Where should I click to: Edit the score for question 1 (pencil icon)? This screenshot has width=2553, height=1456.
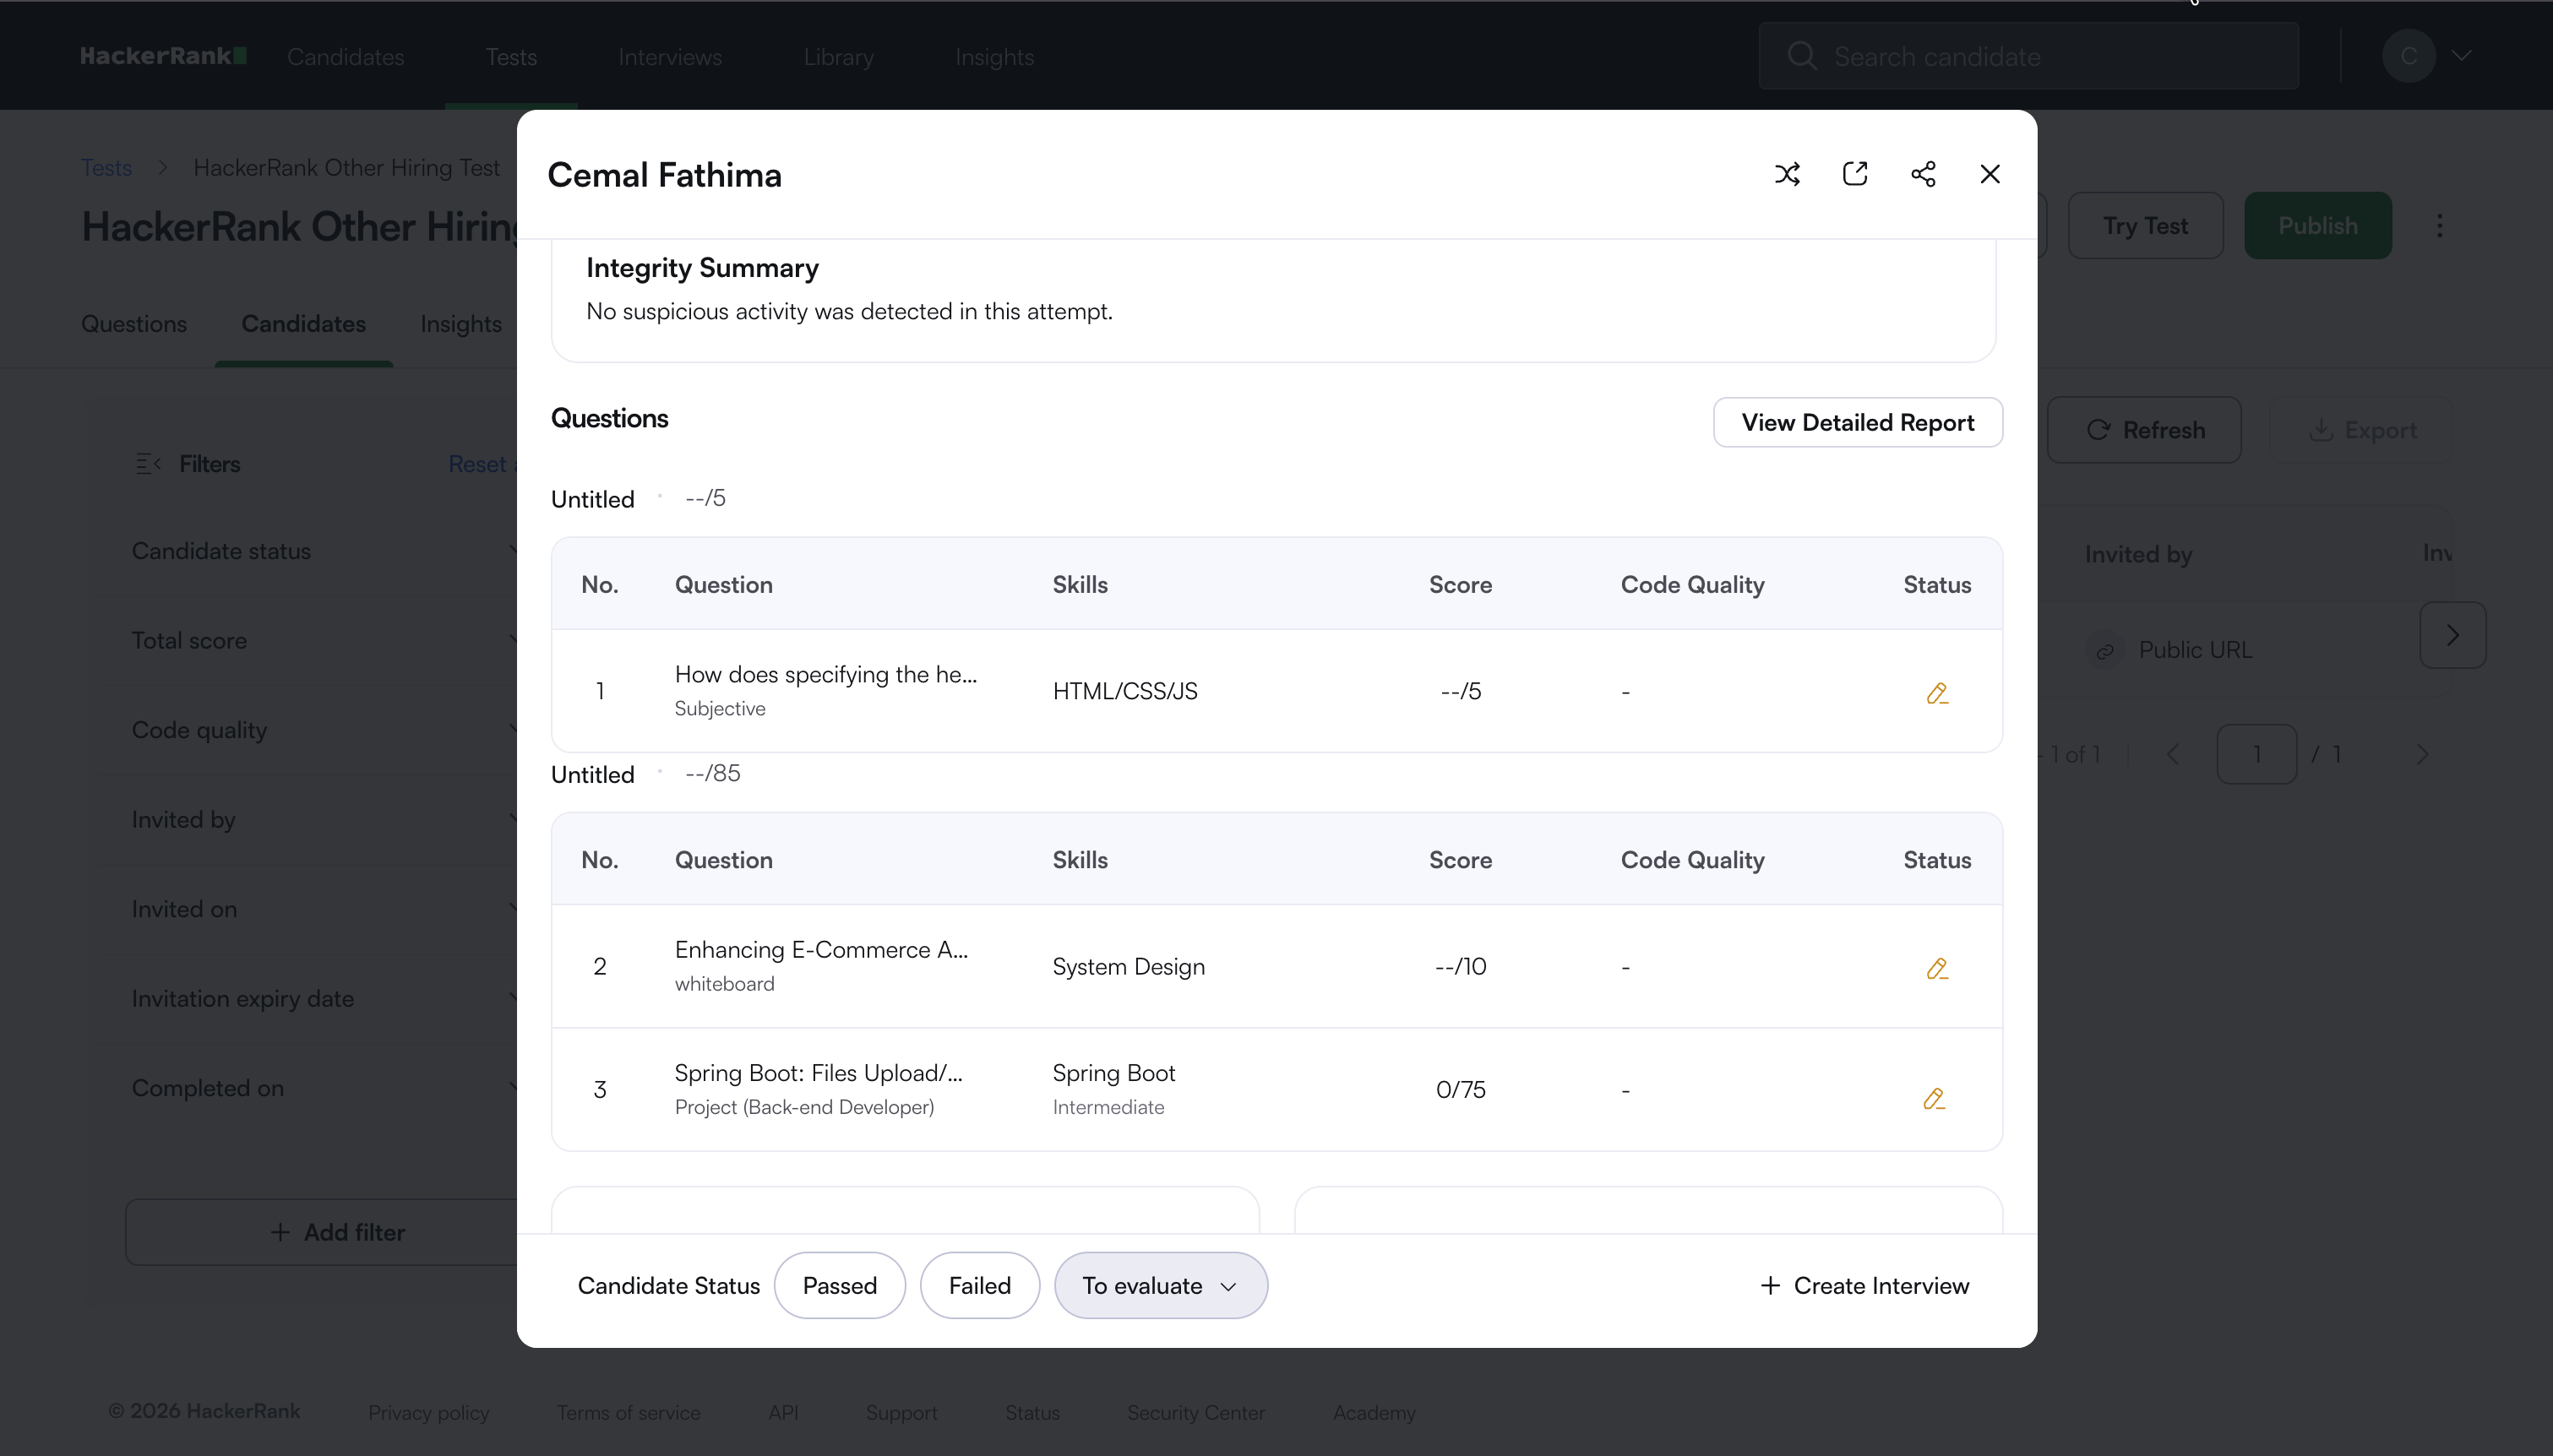click(1937, 692)
